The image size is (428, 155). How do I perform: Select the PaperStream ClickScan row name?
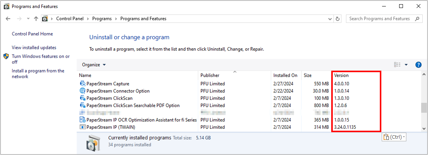point(109,98)
